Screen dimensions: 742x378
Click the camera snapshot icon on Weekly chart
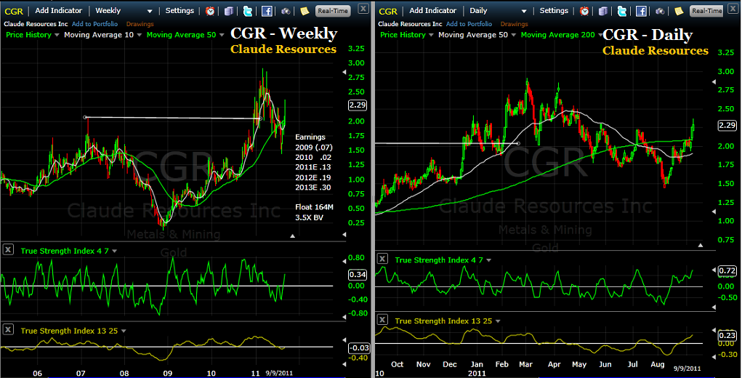click(x=286, y=10)
